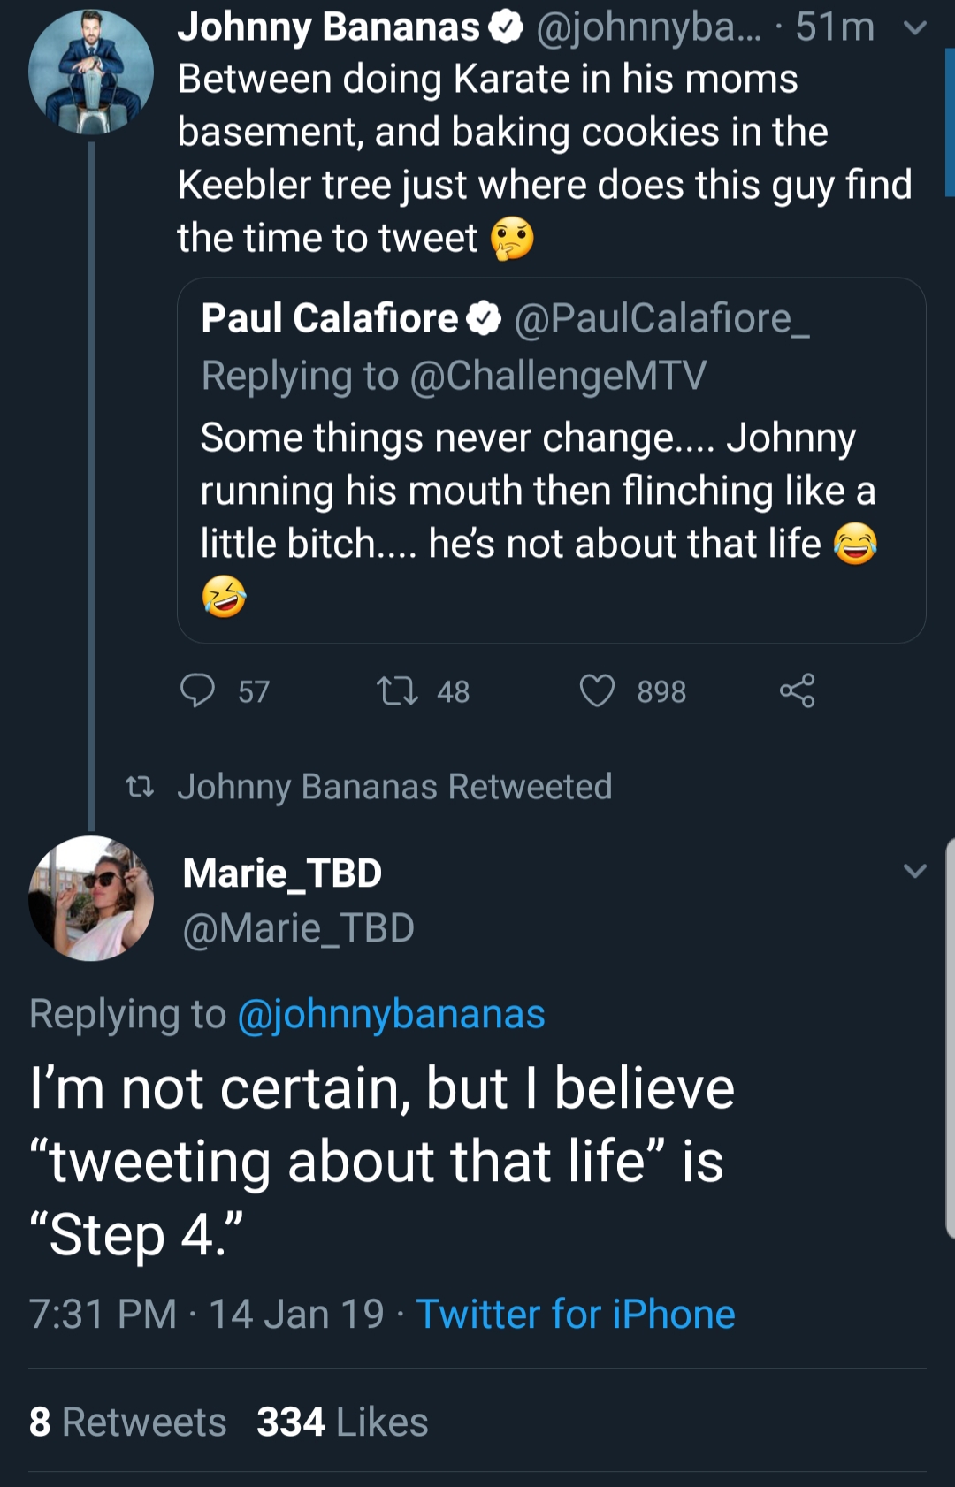Open the Marie_TBD display name
The width and height of the screenshot is (955, 1487).
tap(282, 873)
